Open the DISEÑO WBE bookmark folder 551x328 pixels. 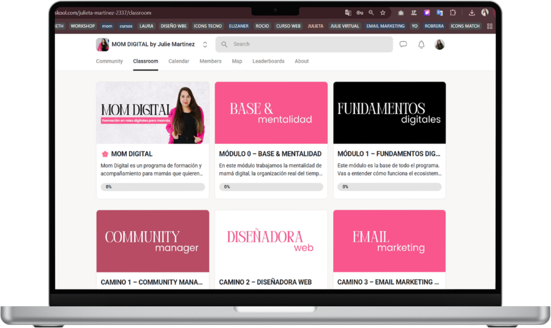(x=174, y=26)
